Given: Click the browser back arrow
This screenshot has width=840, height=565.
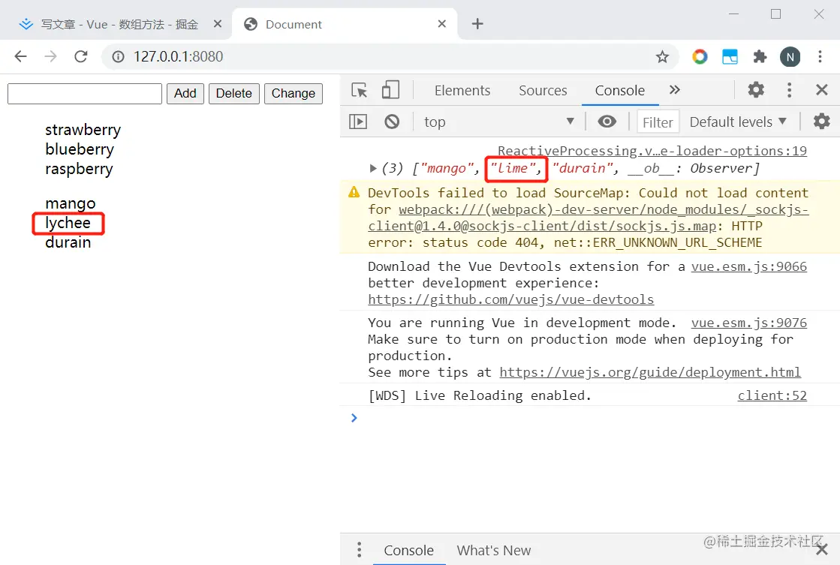Looking at the screenshot, I should pyautogui.click(x=20, y=56).
